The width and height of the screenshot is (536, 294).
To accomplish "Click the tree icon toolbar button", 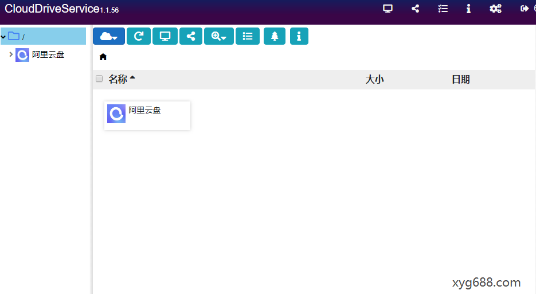I will [x=275, y=36].
